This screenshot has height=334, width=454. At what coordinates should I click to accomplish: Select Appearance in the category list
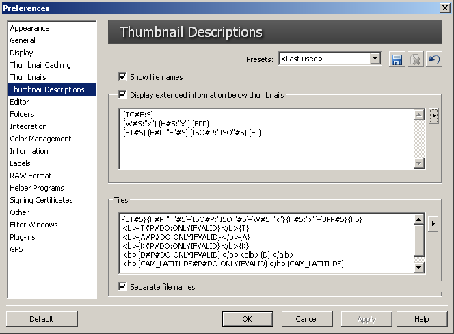pos(29,28)
